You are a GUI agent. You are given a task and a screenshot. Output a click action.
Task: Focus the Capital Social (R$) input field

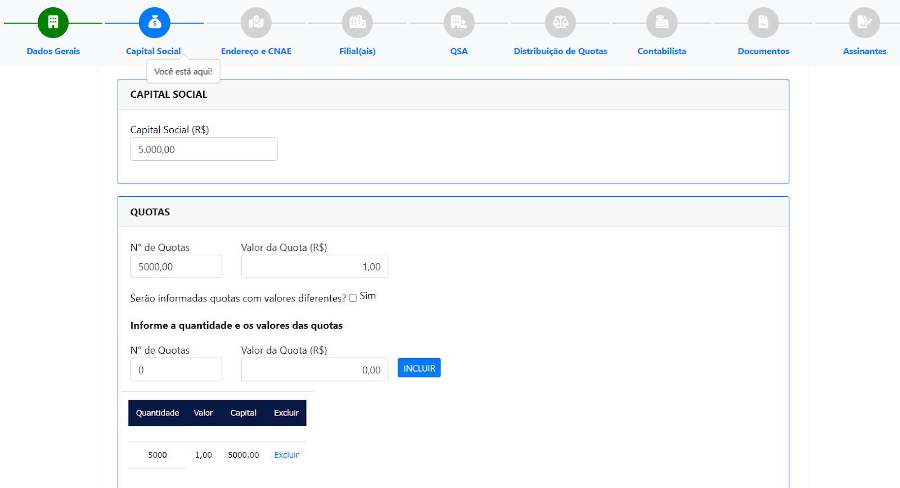click(x=204, y=149)
